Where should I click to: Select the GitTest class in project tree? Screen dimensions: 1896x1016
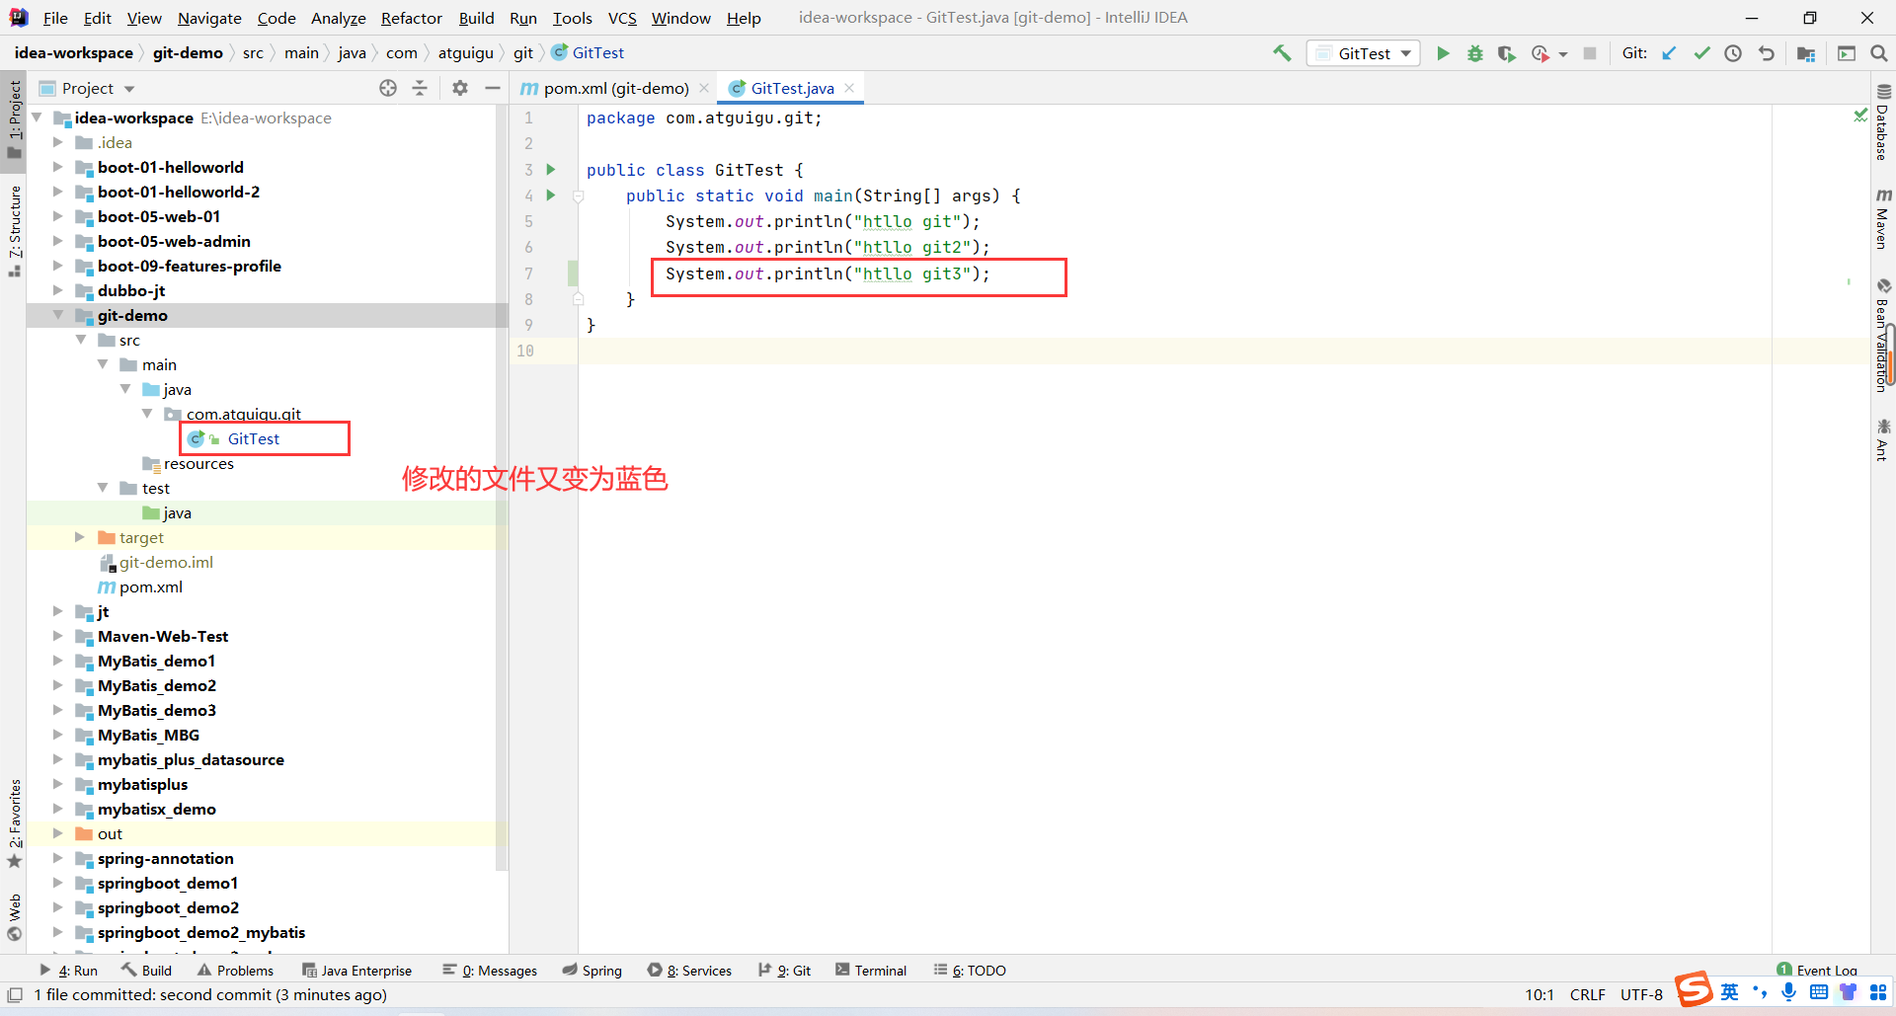pyautogui.click(x=253, y=438)
